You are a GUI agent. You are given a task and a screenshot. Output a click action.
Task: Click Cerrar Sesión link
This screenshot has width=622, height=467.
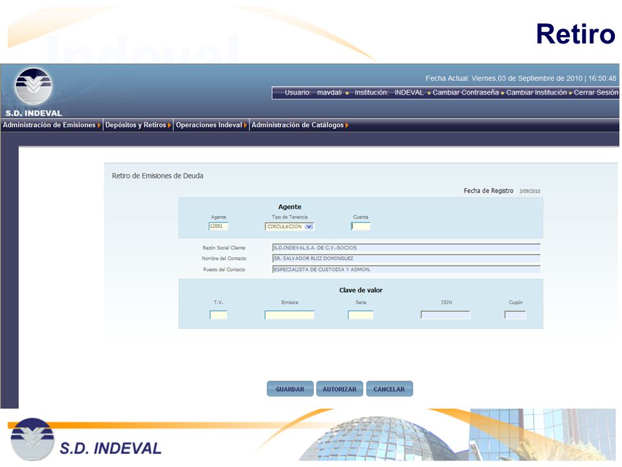coord(596,93)
